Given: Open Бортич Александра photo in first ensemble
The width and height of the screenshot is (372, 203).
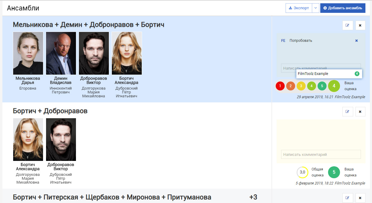Looking at the screenshot, I should pos(127,53).
